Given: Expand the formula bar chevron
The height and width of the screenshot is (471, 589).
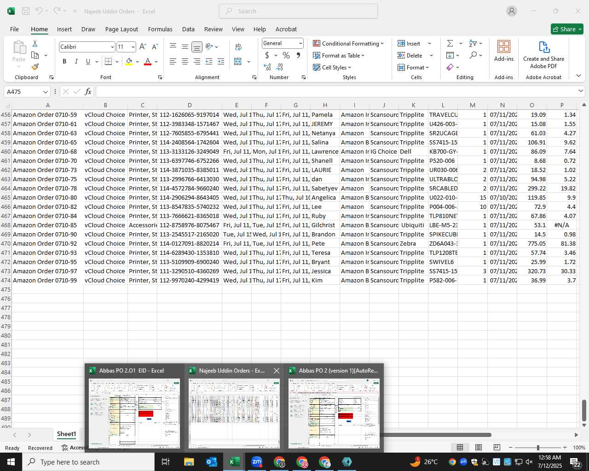Looking at the screenshot, I should point(581,91).
